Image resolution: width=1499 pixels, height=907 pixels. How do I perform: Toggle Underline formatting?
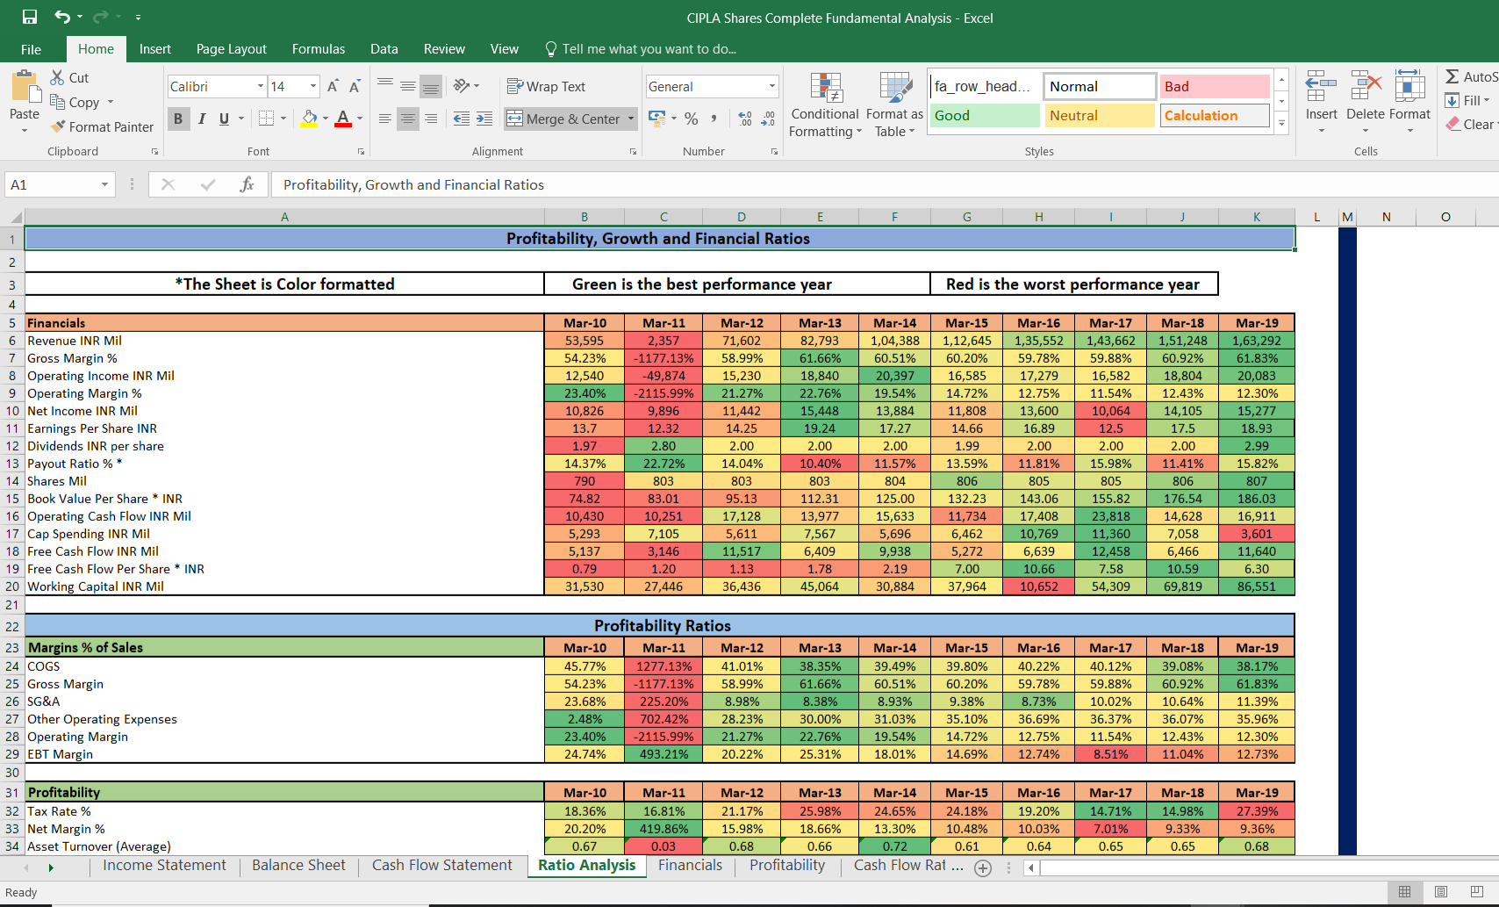(x=226, y=119)
